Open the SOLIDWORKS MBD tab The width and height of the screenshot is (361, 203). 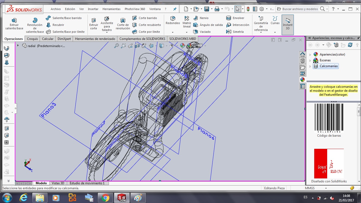tap(183, 39)
